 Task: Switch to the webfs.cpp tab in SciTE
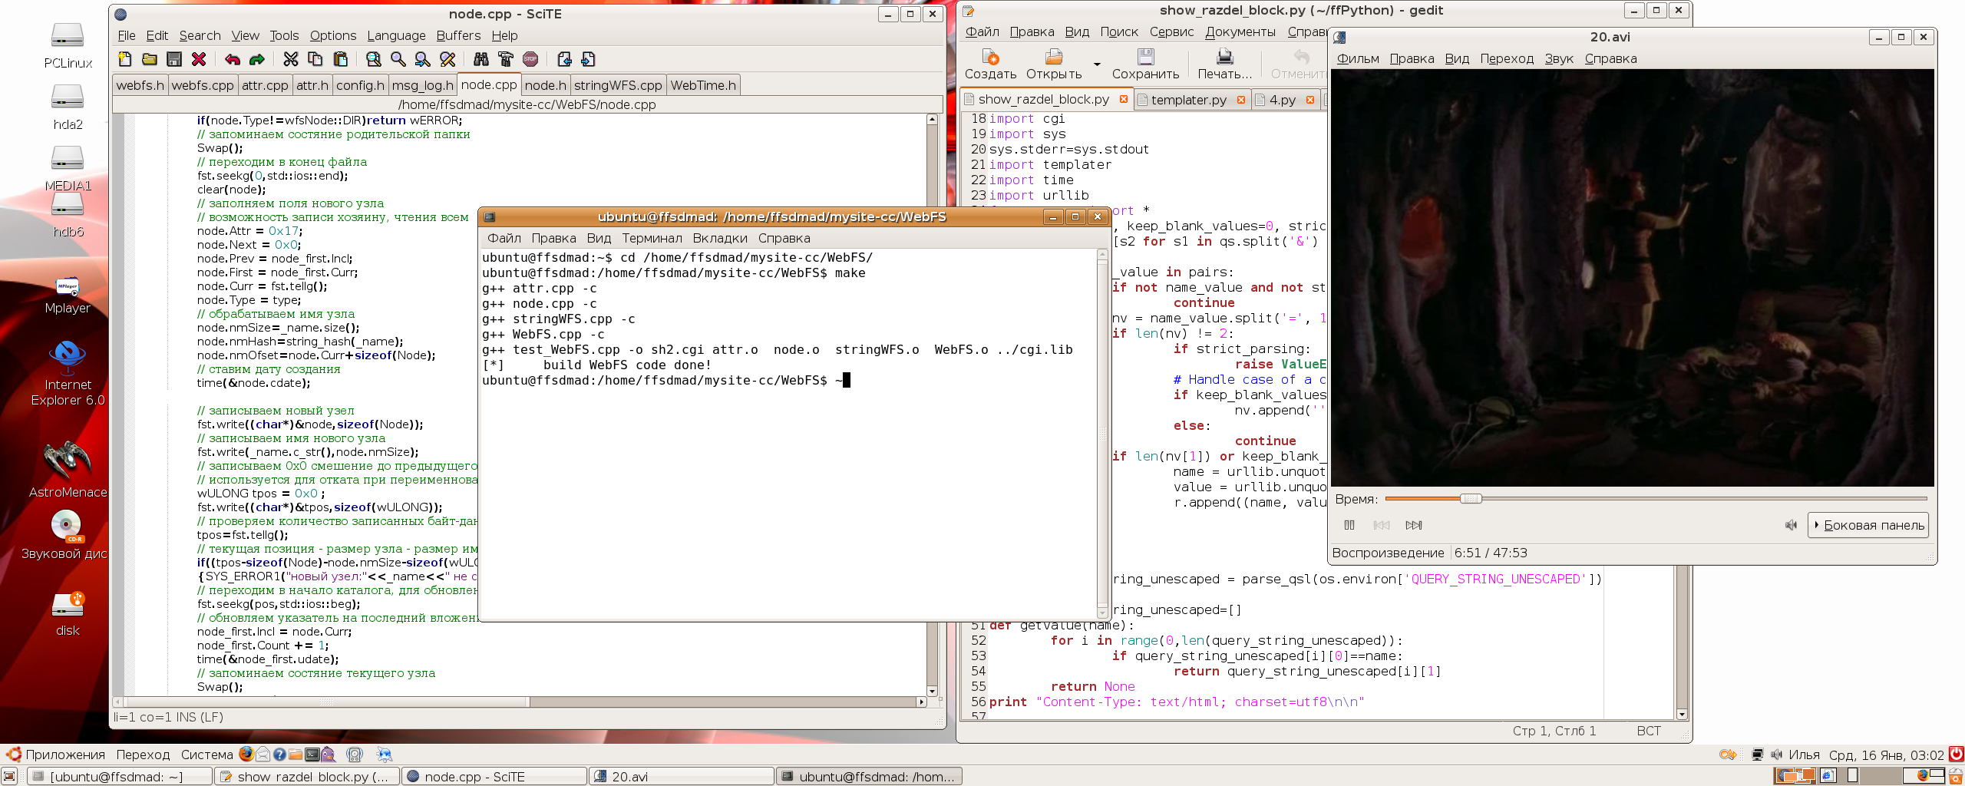pos(203,85)
